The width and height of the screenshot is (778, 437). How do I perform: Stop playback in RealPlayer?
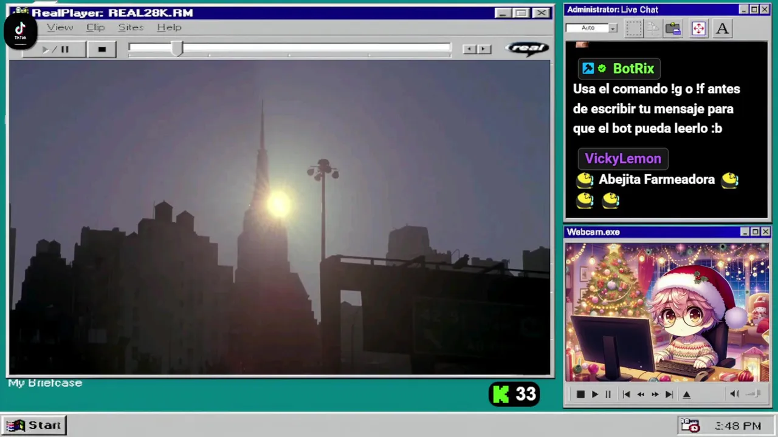tap(102, 50)
